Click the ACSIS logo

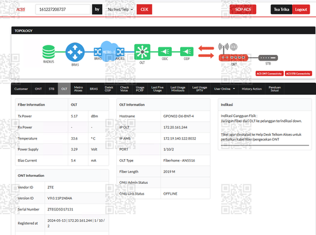[x=21, y=9]
